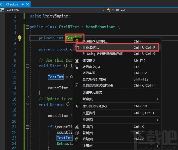Click countTime on line 19
This screenshot has width=178, height=150.
click(x=58, y=116)
